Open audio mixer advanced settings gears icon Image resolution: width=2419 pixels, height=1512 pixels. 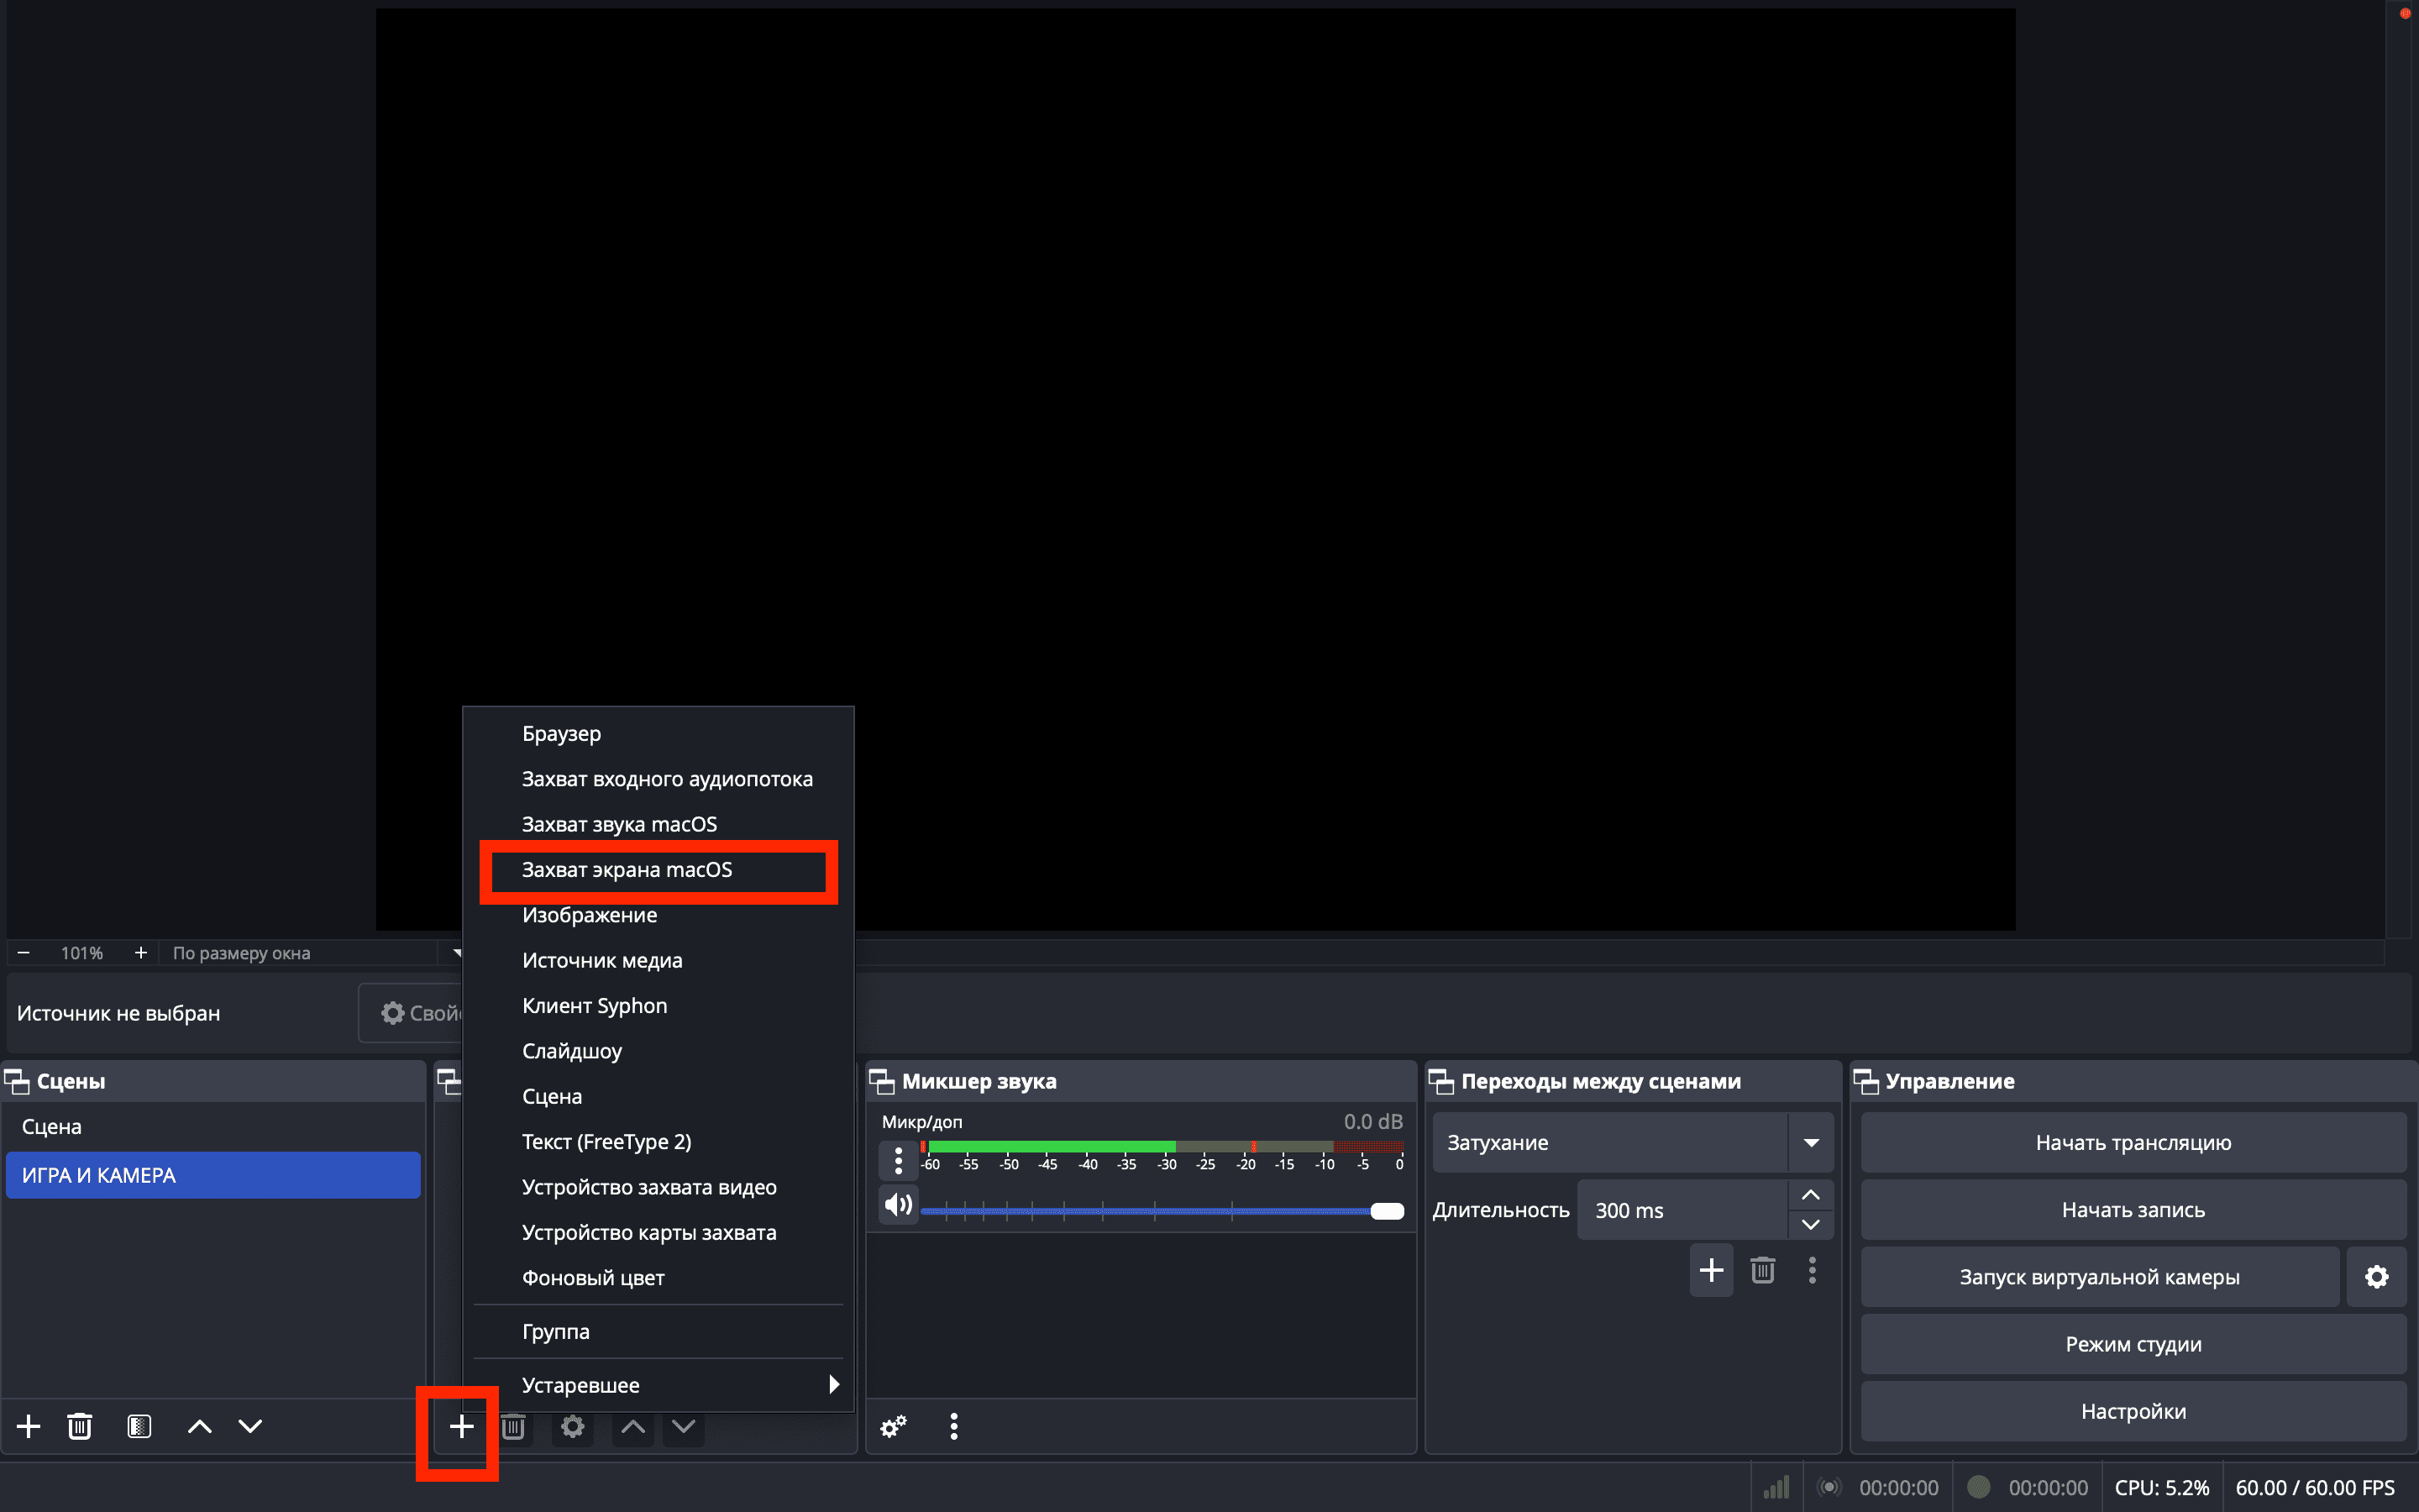[x=893, y=1426]
